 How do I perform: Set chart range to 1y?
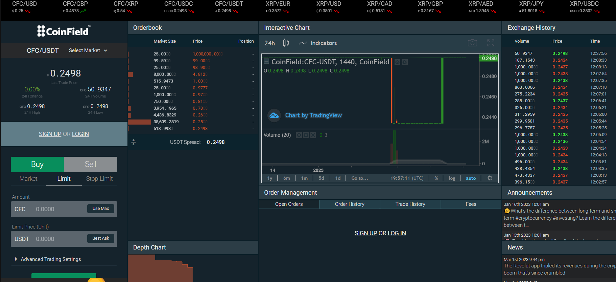(270, 178)
